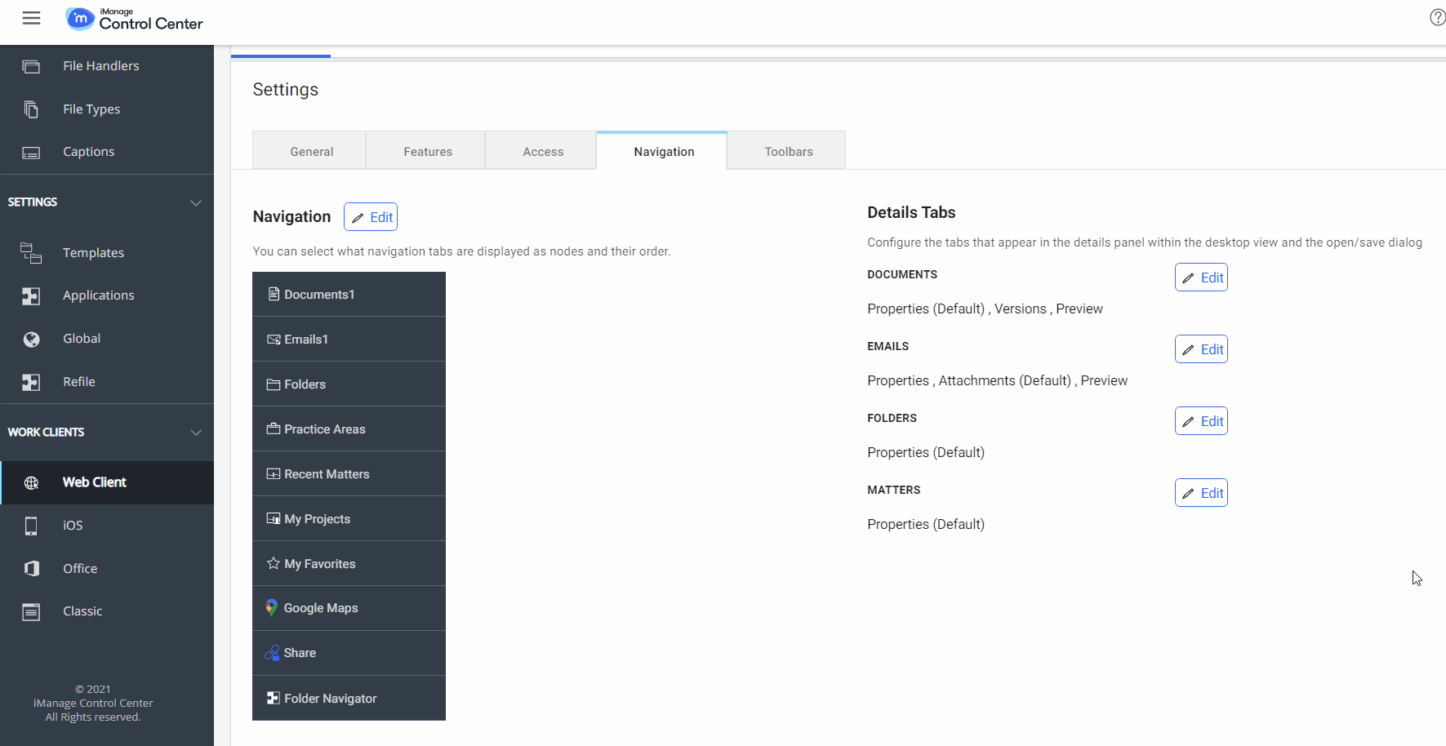Collapse the SETTINGS section
The width and height of the screenshot is (1446, 746).
pos(196,202)
